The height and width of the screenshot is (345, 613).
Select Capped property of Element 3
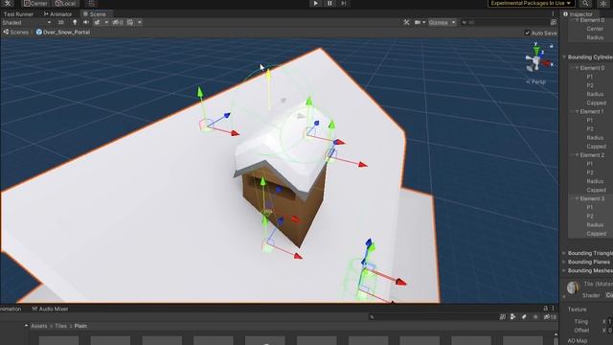pos(596,234)
